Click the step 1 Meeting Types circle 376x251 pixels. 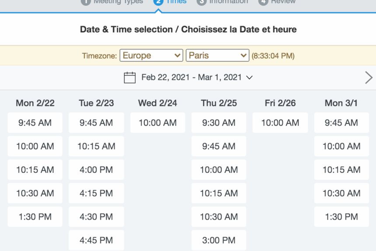click(x=86, y=2)
